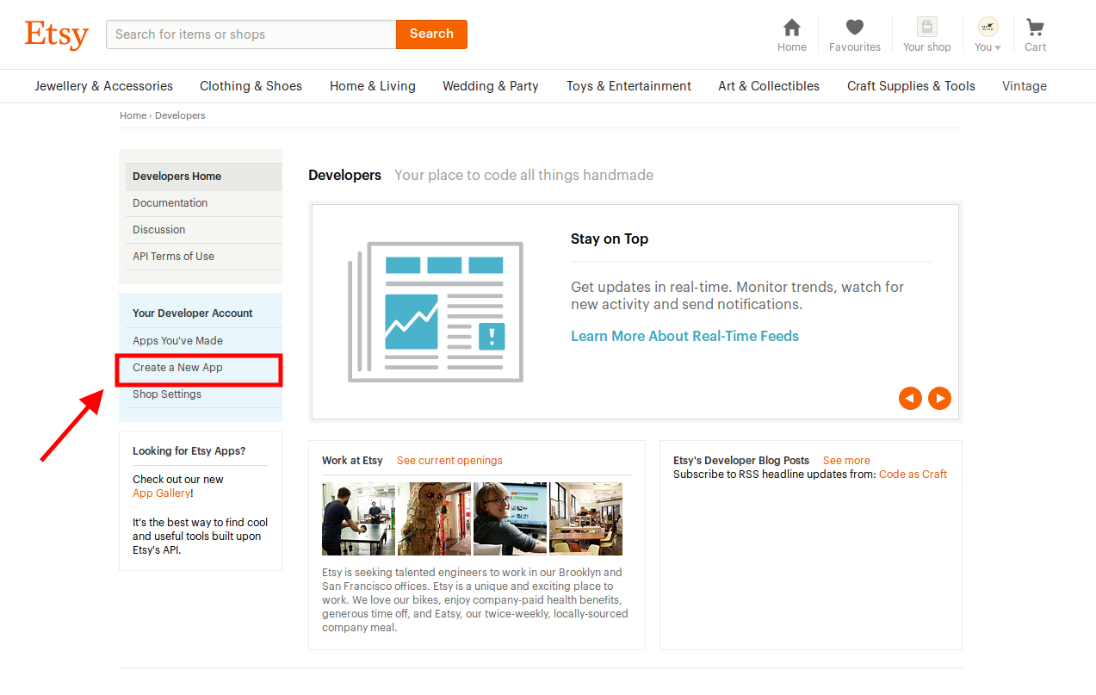Open the App Gallery link
This screenshot has width=1096, height=695.
coord(161,493)
